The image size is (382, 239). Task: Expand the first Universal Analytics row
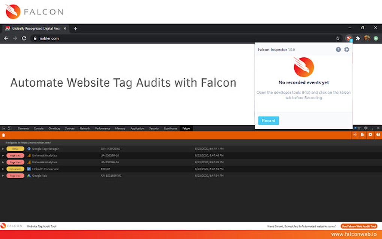(x=3, y=155)
